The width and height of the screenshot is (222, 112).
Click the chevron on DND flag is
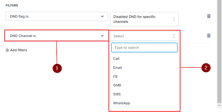(x=102, y=16)
